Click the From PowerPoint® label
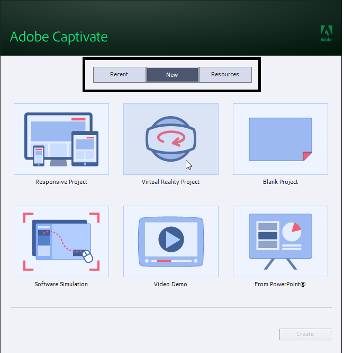This screenshot has width=344, height=353. pos(280,284)
